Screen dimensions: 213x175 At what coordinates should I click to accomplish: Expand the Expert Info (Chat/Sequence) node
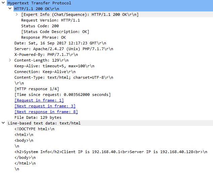(x=16, y=14)
